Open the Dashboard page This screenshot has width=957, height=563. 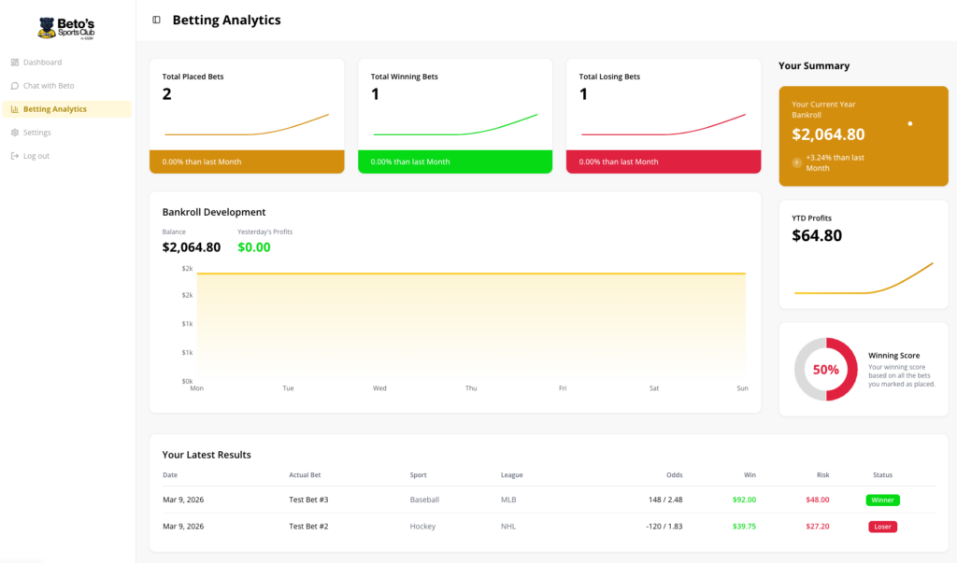[42, 63]
